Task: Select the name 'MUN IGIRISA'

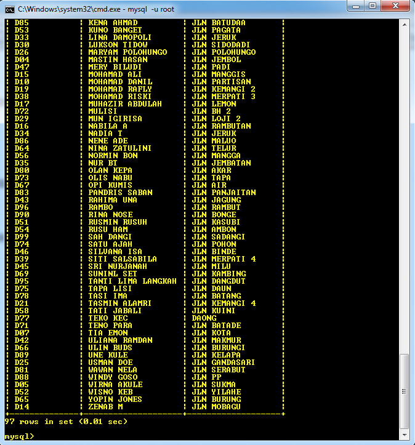Action: point(115,119)
